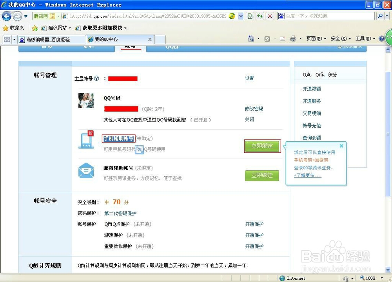Click the Print icon
The width and height of the screenshot is (392, 282).
pyautogui.click(x=293, y=39)
